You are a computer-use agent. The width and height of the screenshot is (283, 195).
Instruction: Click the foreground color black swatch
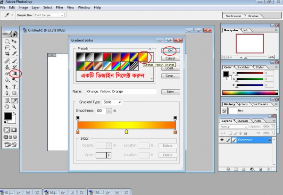[8, 116]
